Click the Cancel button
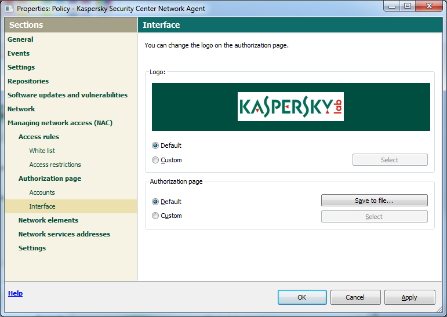Image resolution: width=447 pixels, height=317 pixels. (x=355, y=297)
